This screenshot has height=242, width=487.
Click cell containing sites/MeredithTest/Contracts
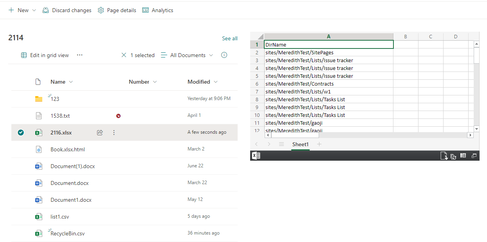click(328, 84)
